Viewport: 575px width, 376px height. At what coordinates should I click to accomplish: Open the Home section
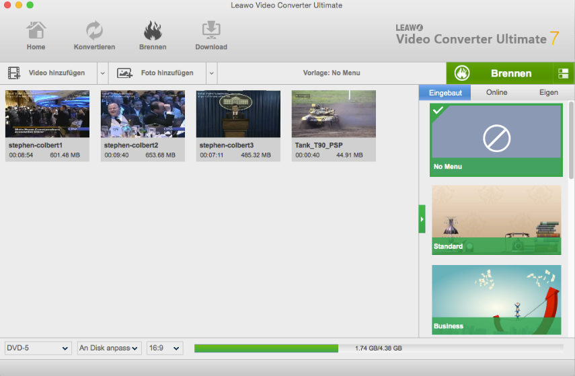(36, 36)
